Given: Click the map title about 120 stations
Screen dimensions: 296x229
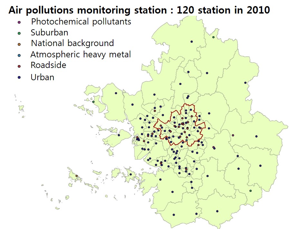Looking at the screenshot, I should coord(139,10).
